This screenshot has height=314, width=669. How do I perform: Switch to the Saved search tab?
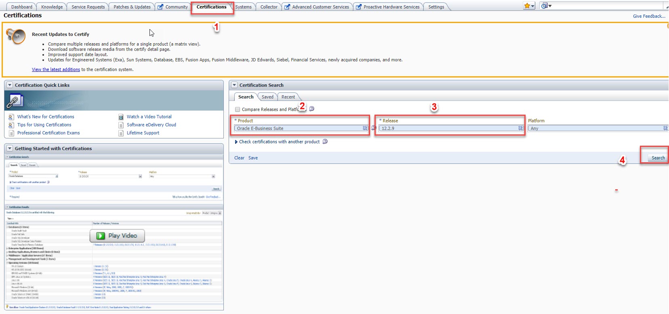click(x=267, y=97)
